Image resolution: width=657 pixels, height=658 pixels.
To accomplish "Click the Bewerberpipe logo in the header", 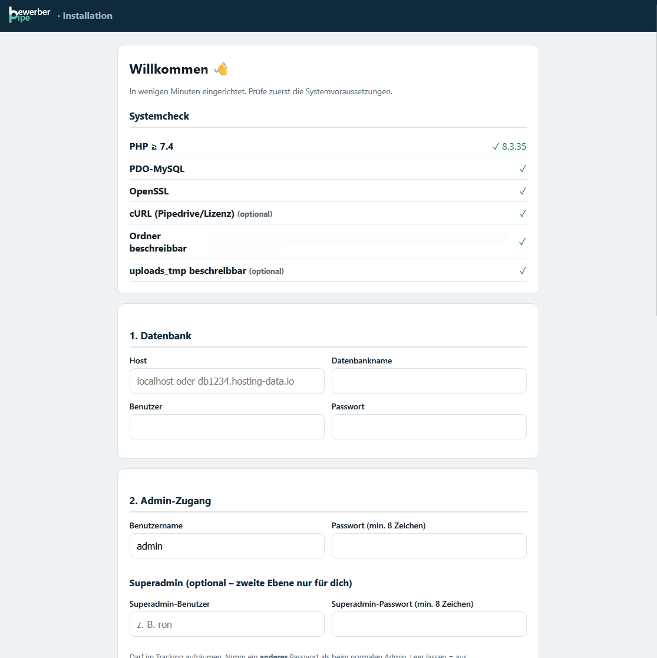I will 29,15.
